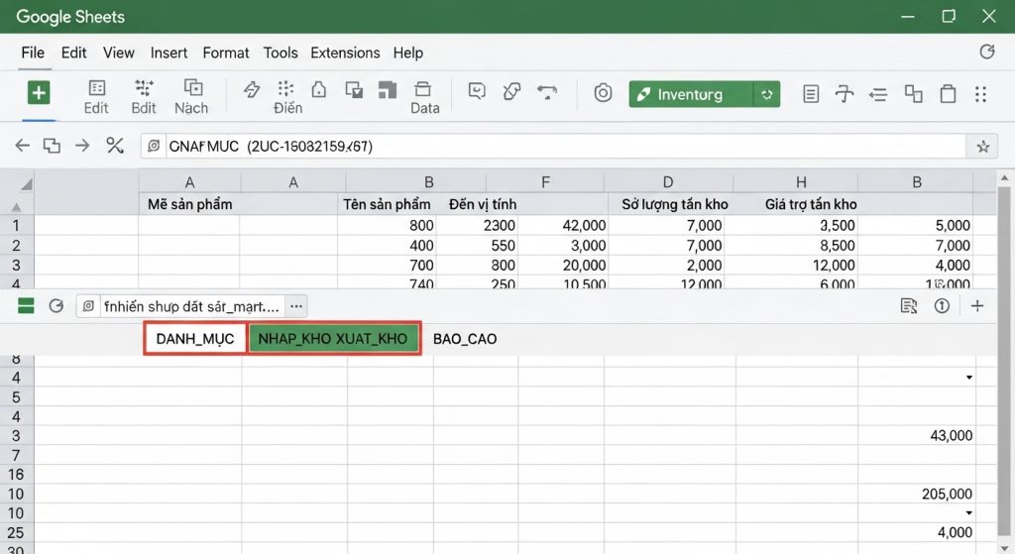Screen dimensions: 1015x554
Task: Click the select-all corner triangle
Action: (x=26, y=184)
